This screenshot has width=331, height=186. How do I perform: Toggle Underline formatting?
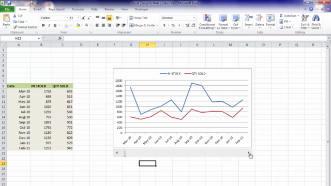point(55,25)
